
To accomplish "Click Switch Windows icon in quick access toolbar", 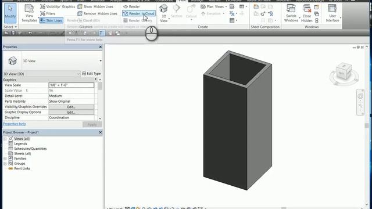I will point(117,33).
